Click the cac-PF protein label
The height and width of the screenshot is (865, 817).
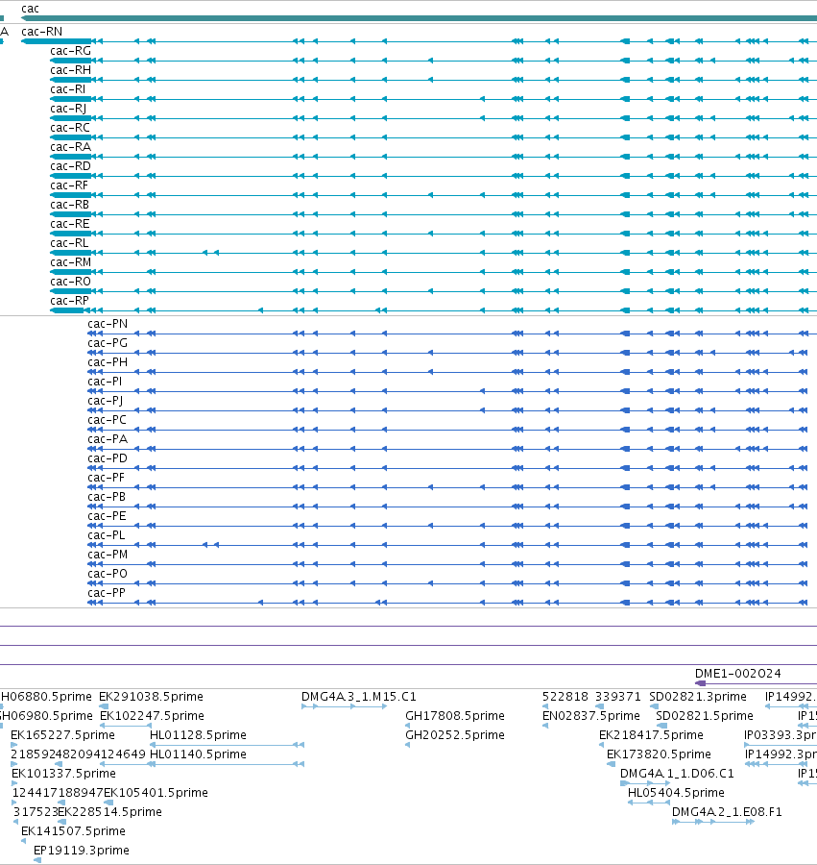tap(107, 478)
